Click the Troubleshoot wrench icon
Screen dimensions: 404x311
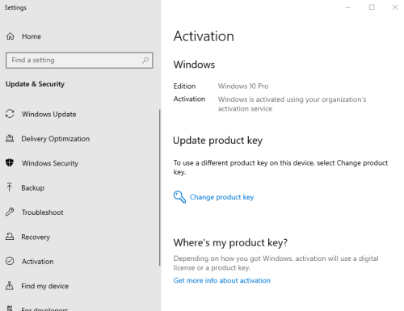coord(10,212)
